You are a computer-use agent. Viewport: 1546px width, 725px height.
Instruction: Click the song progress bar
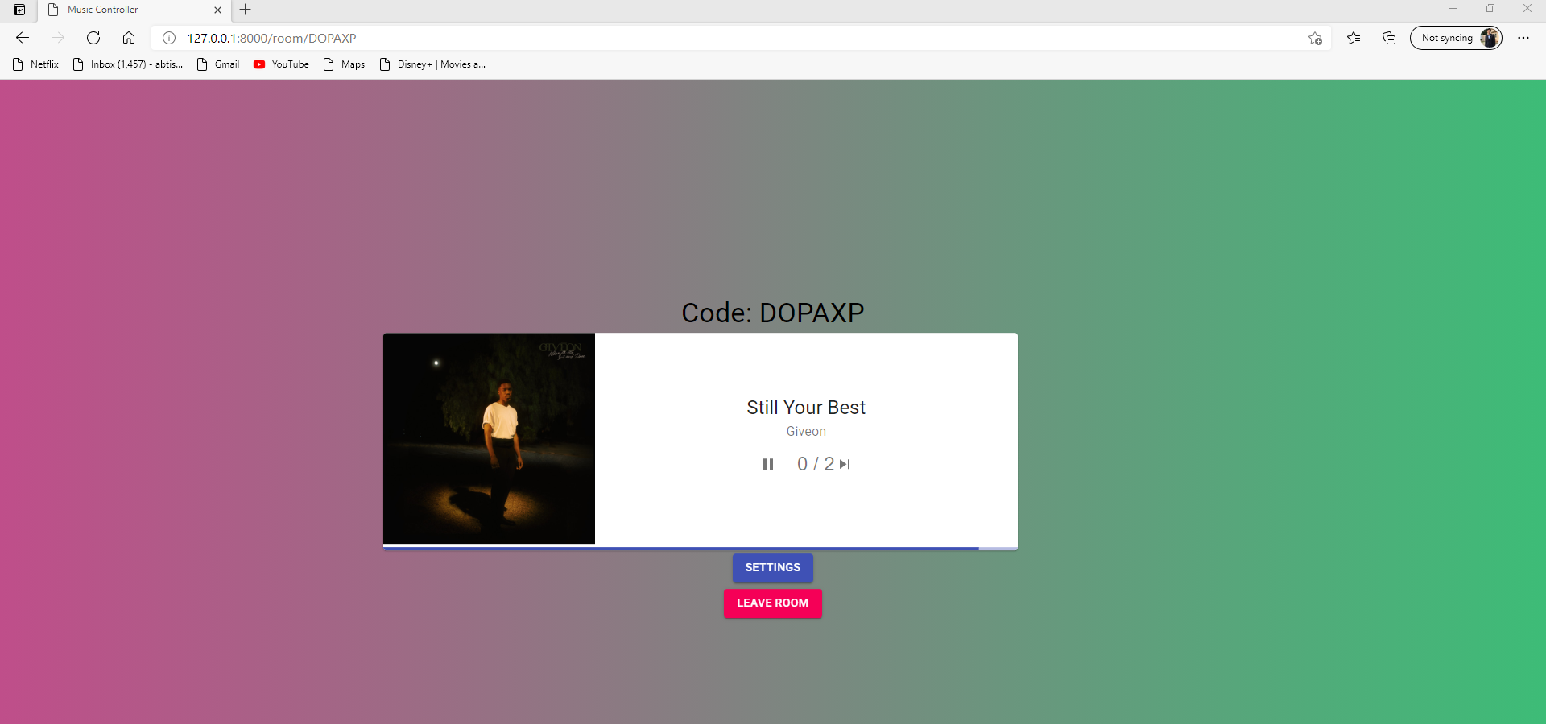point(701,549)
